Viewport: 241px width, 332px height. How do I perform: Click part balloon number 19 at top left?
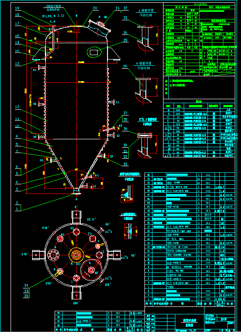tap(17, 8)
